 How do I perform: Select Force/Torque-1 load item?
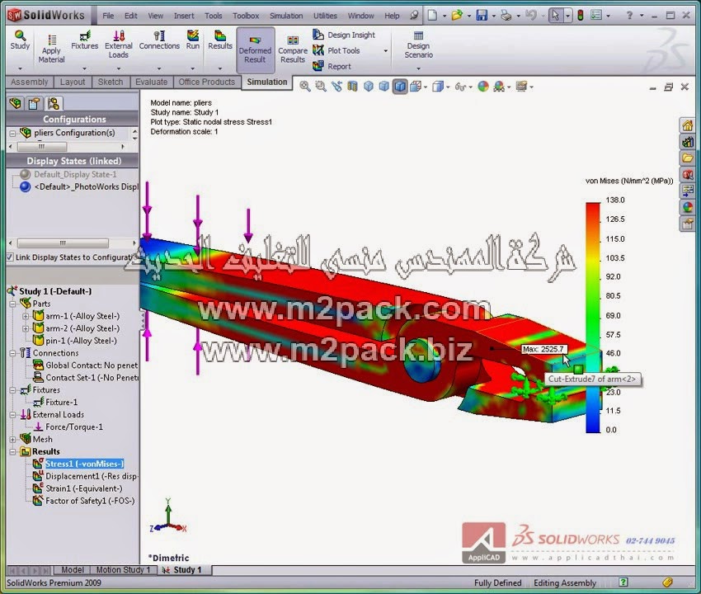(x=68, y=427)
